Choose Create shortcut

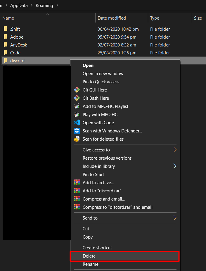[125, 248]
